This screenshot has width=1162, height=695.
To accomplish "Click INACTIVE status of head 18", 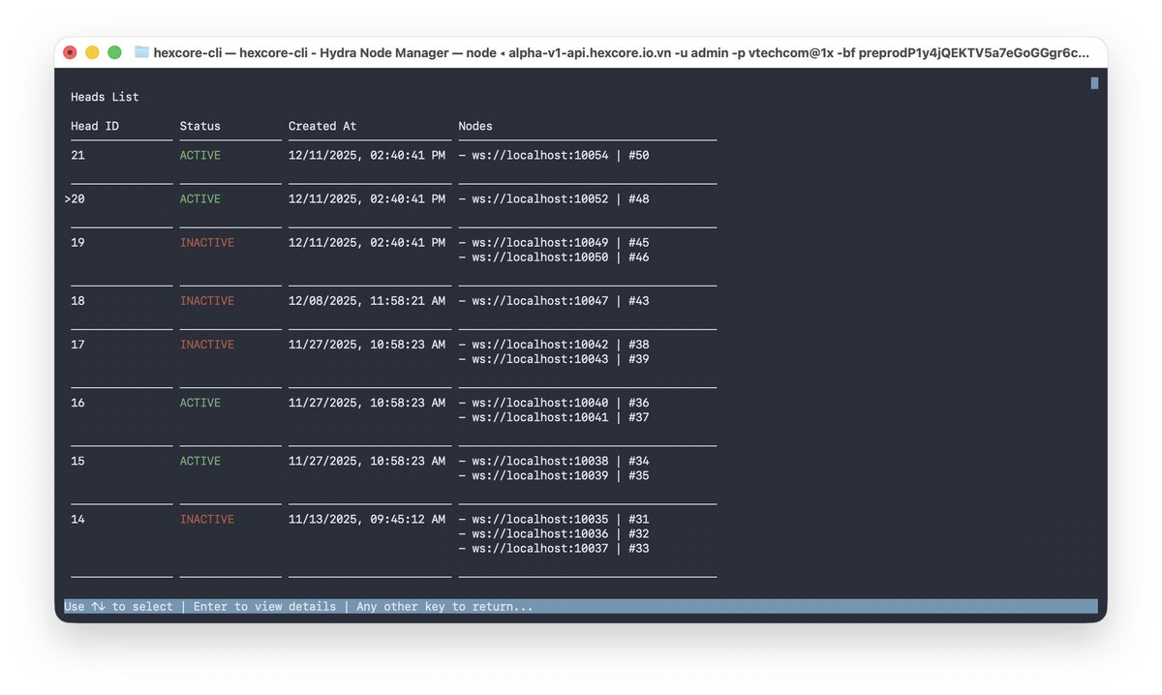I will (207, 301).
